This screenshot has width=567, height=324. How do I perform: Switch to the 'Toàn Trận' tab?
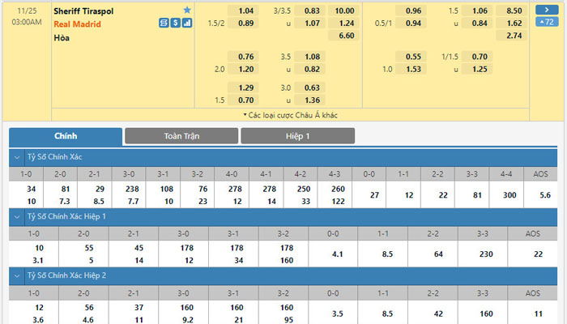181,136
